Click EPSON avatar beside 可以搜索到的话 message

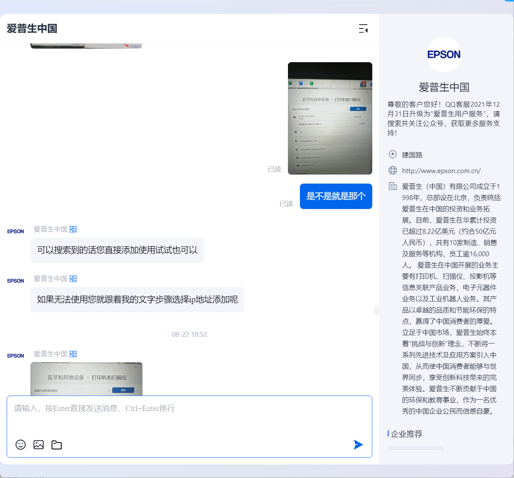tap(16, 232)
